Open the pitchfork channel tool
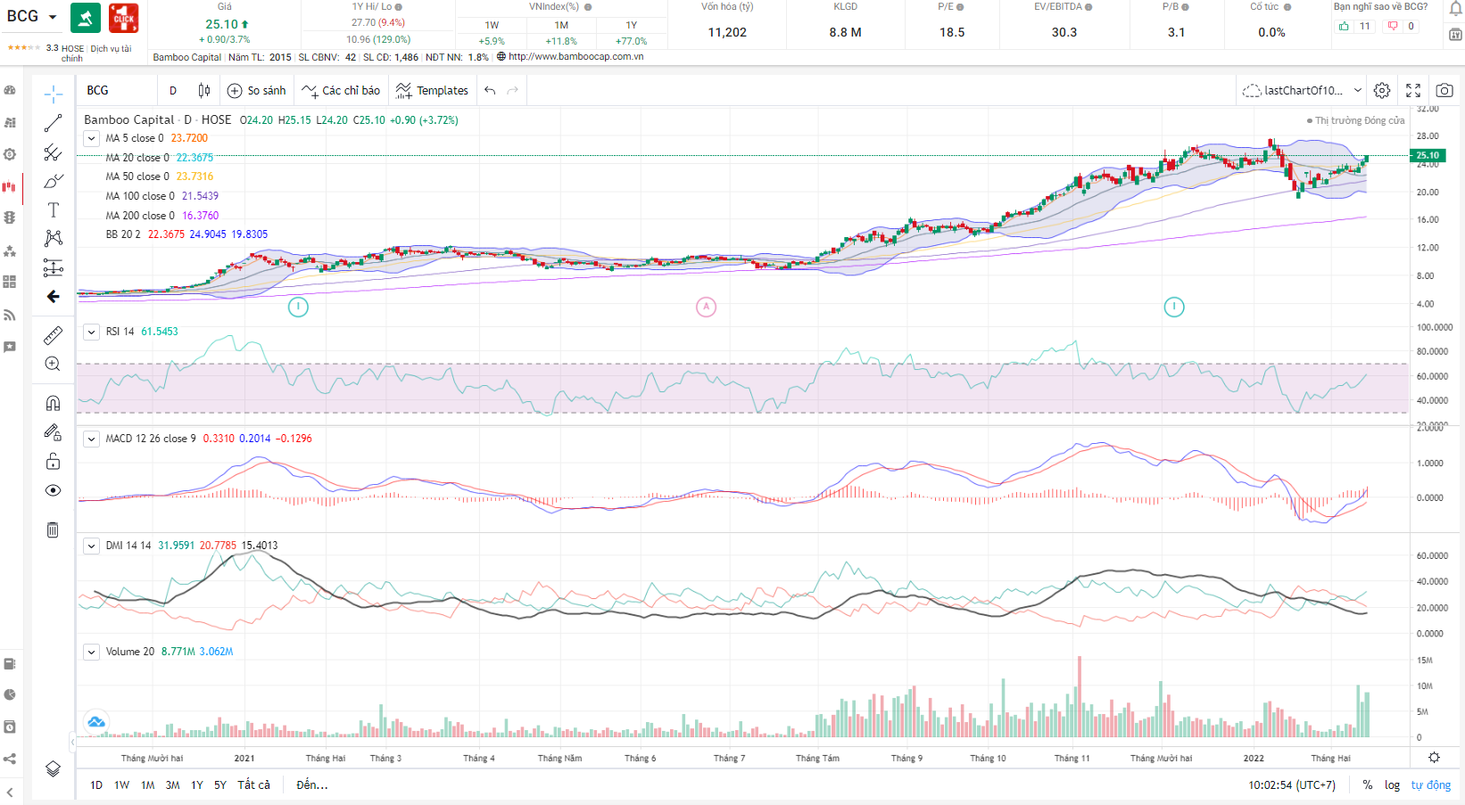Screen dimensions: 1465x805 tap(54, 152)
